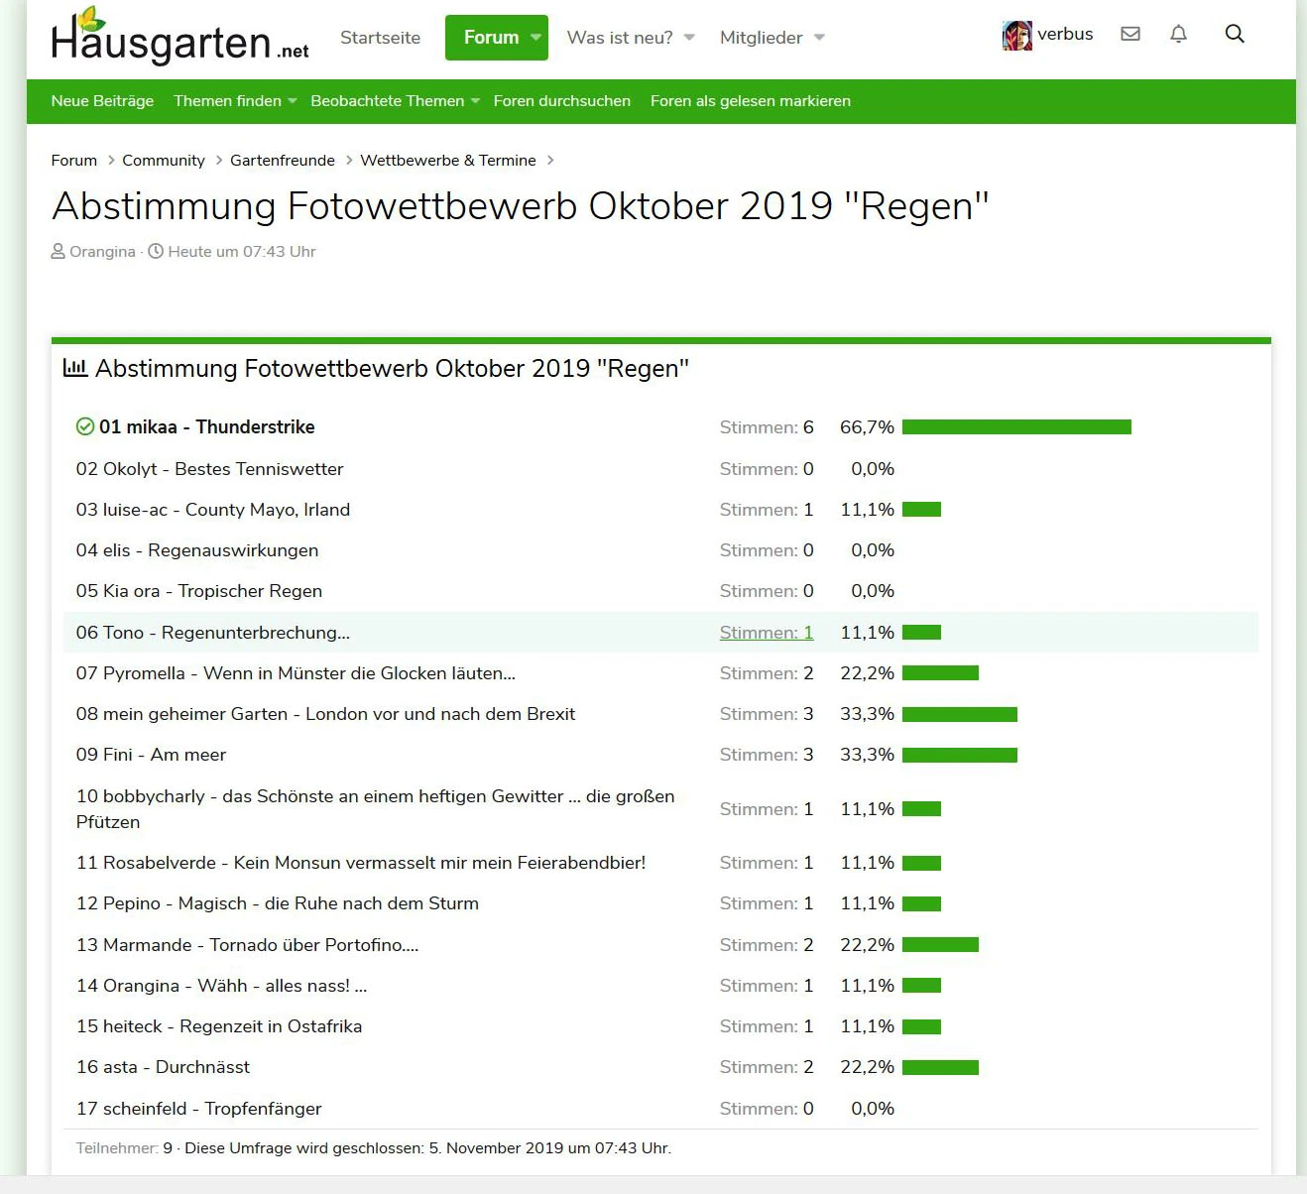Click the 66,7% bar for 01 mikaa
Screen dimensions: 1307x1194
1016,427
